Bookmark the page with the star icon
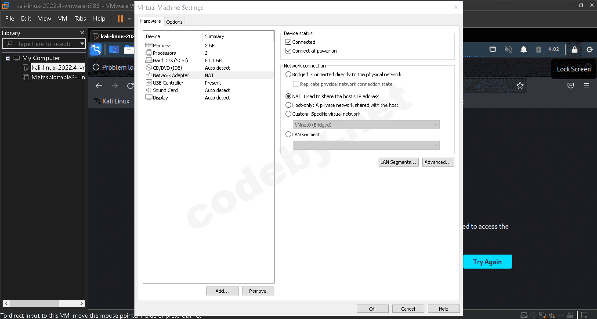The image size is (597, 319). 520,86
